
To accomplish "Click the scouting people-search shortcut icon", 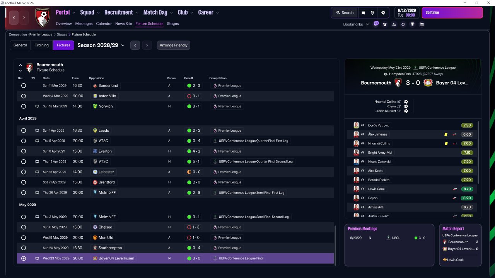I will coord(394,24).
